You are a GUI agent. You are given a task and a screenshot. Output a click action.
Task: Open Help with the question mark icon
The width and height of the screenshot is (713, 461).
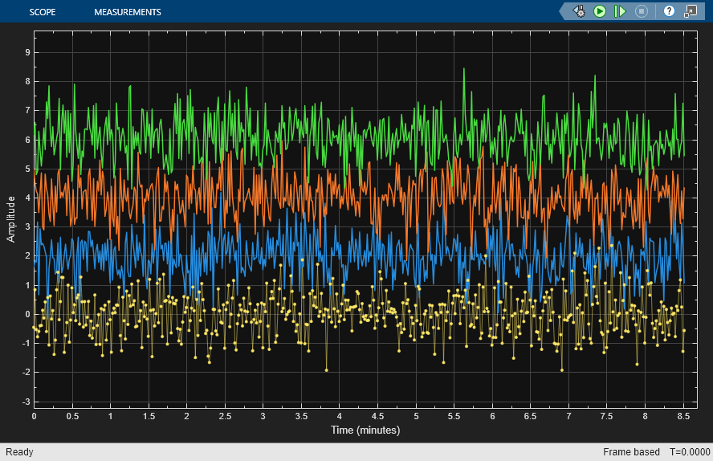(669, 11)
